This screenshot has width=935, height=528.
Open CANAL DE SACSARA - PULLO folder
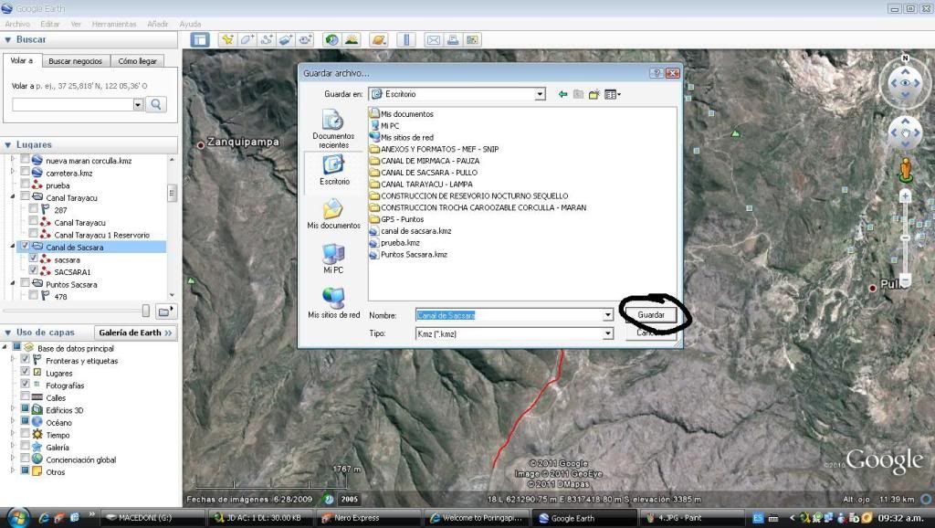429,173
